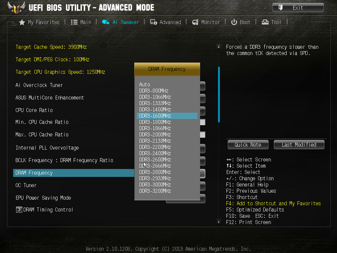
Task: Open the CPU Core Ratio value dropdown
Action: point(202,111)
